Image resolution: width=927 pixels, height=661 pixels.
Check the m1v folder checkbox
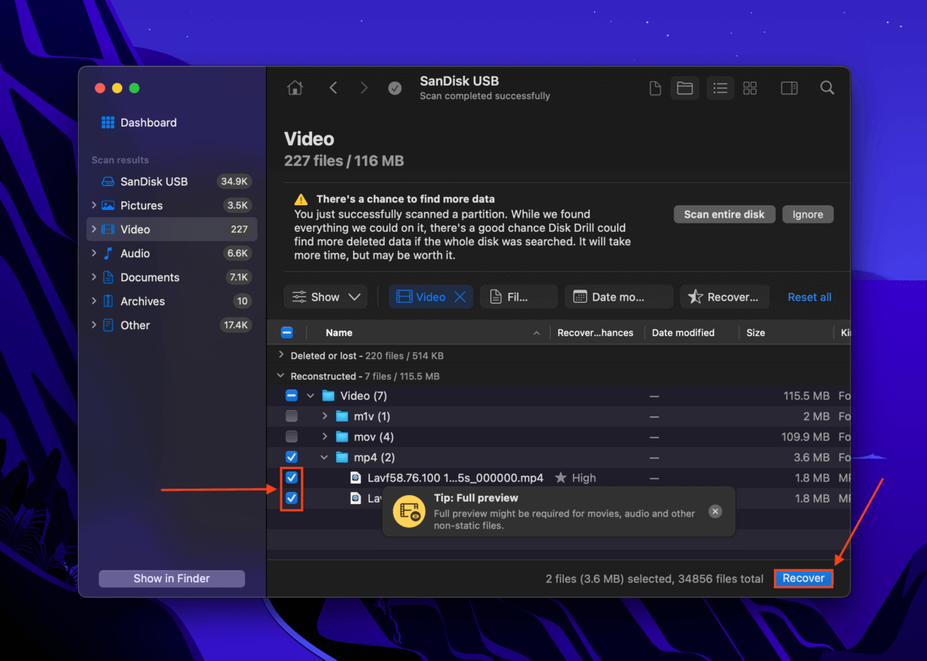[291, 416]
